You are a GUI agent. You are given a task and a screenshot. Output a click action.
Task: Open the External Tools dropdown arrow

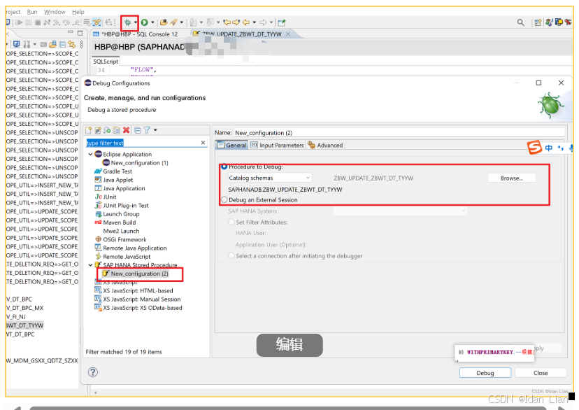click(182, 22)
